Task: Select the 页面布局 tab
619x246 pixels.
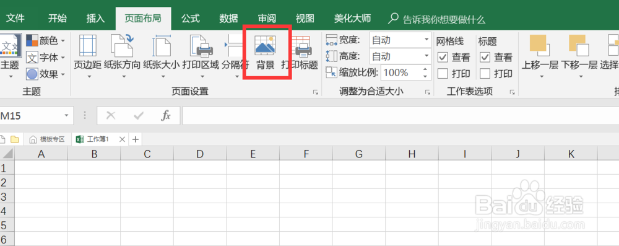Action: pos(144,19)
